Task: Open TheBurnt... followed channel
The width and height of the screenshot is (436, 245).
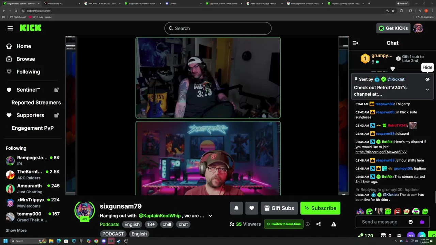Action: 33,175
